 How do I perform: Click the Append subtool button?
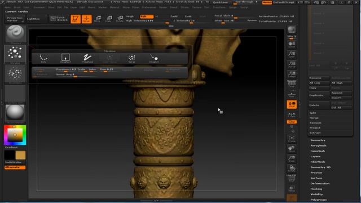341,92
